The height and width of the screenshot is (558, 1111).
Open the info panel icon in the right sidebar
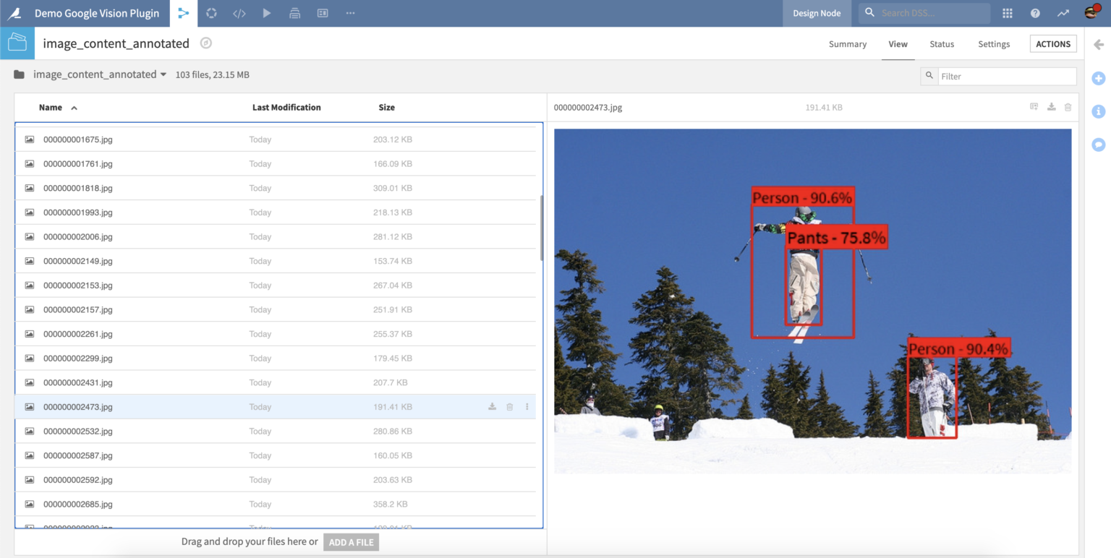(1098, 111)
